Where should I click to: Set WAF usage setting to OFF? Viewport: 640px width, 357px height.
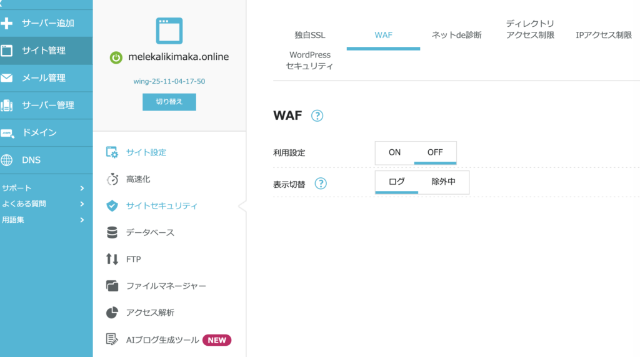(x=435, y=152)
